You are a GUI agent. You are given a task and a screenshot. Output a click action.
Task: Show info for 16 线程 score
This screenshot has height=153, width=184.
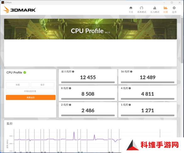pos(131,71)
